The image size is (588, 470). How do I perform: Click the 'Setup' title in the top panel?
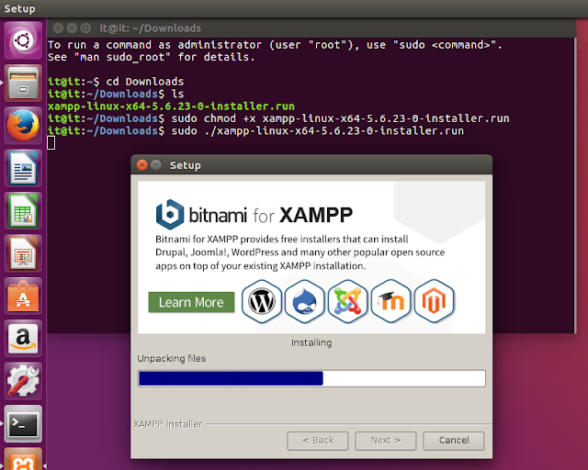tap(19, 8)
